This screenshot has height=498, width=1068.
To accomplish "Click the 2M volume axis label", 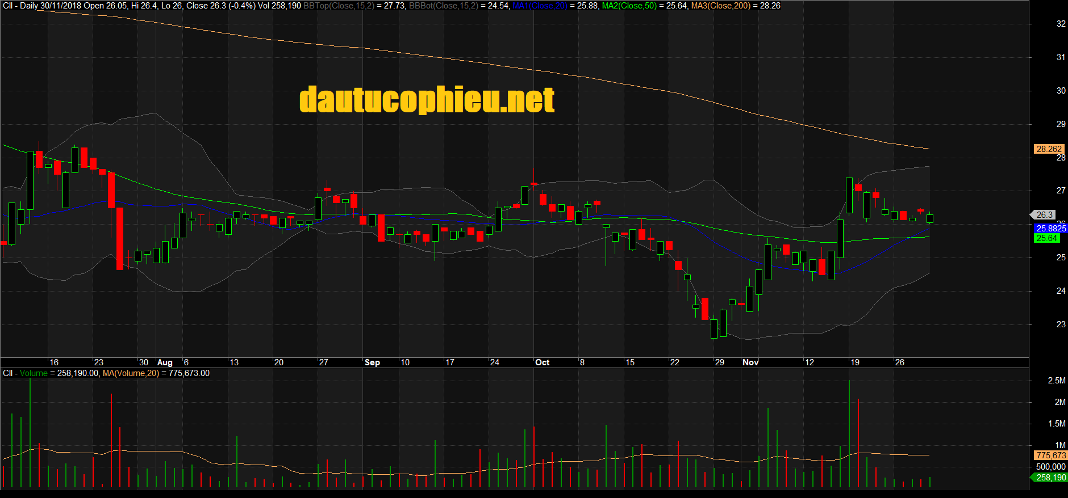I will click(1060, 402).
